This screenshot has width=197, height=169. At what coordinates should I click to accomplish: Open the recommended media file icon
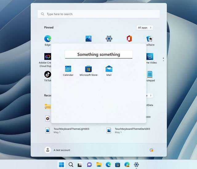tap(48, 118)
